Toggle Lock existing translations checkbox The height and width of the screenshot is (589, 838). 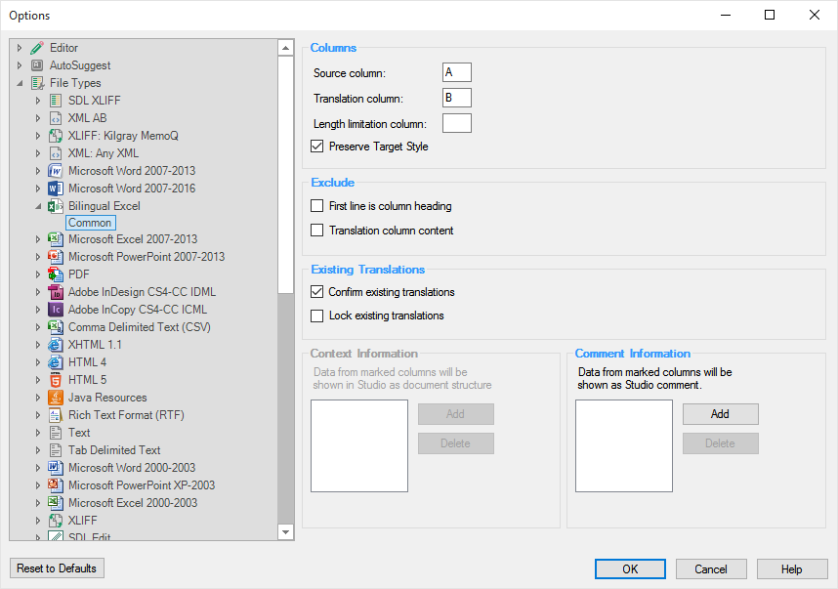(316, 316)
